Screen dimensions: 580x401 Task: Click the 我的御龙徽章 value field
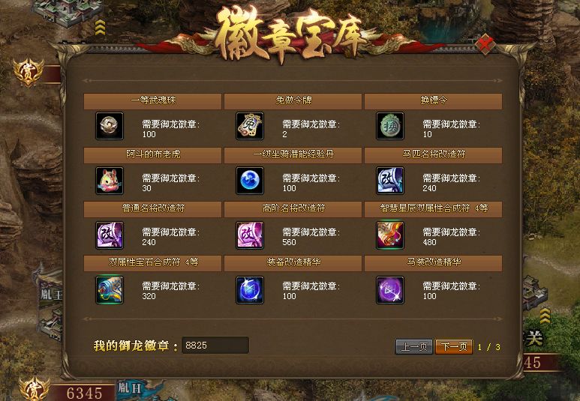[215, 346]
